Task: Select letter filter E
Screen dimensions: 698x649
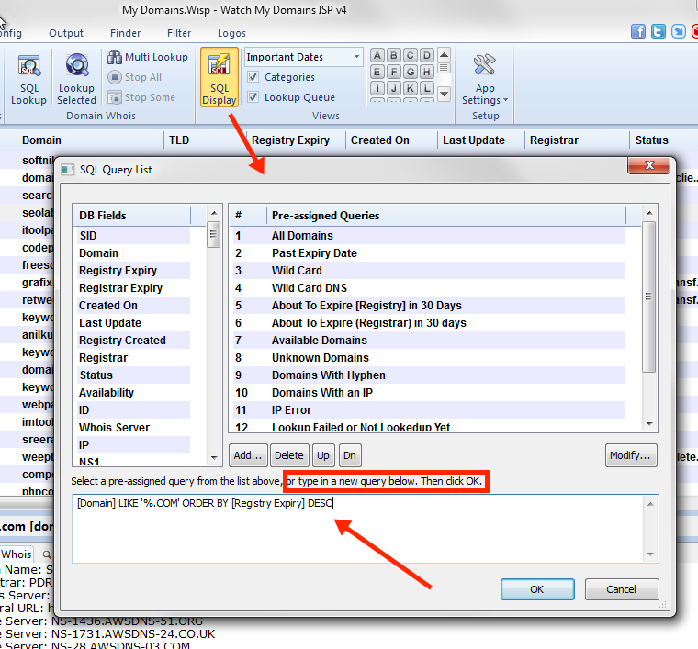Action: pyautogui.click(x=377, y=72)
